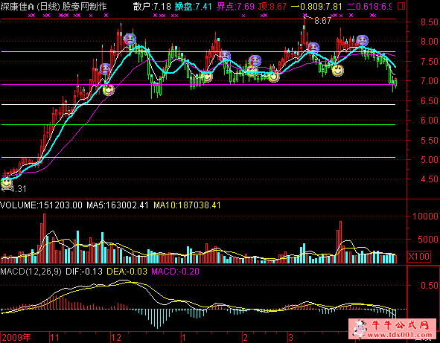Click the cyan 操盘:7.41 label in the header

tap(193, 6)
